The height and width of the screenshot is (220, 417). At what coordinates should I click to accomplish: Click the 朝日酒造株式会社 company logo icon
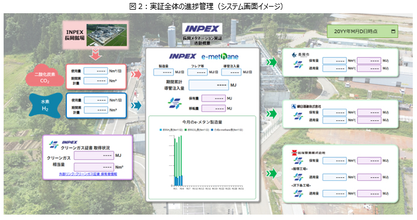(x=294, y=106)
